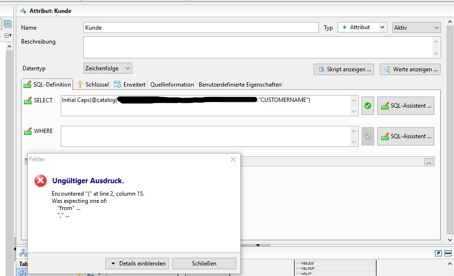This screenshot has width=454, height=276.
Task: Click the collapse tree icon at left
Action: tap(8, 35)
